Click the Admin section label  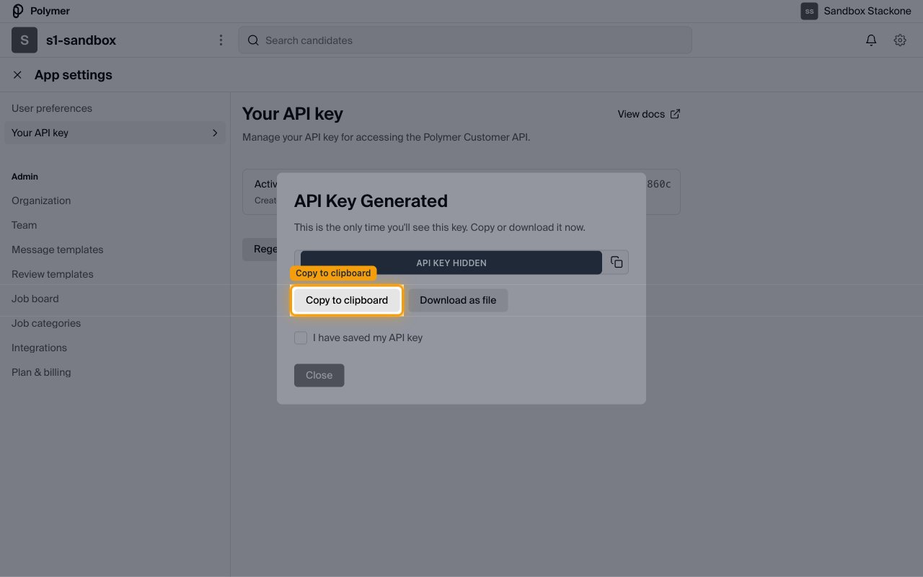pos(25,177)
